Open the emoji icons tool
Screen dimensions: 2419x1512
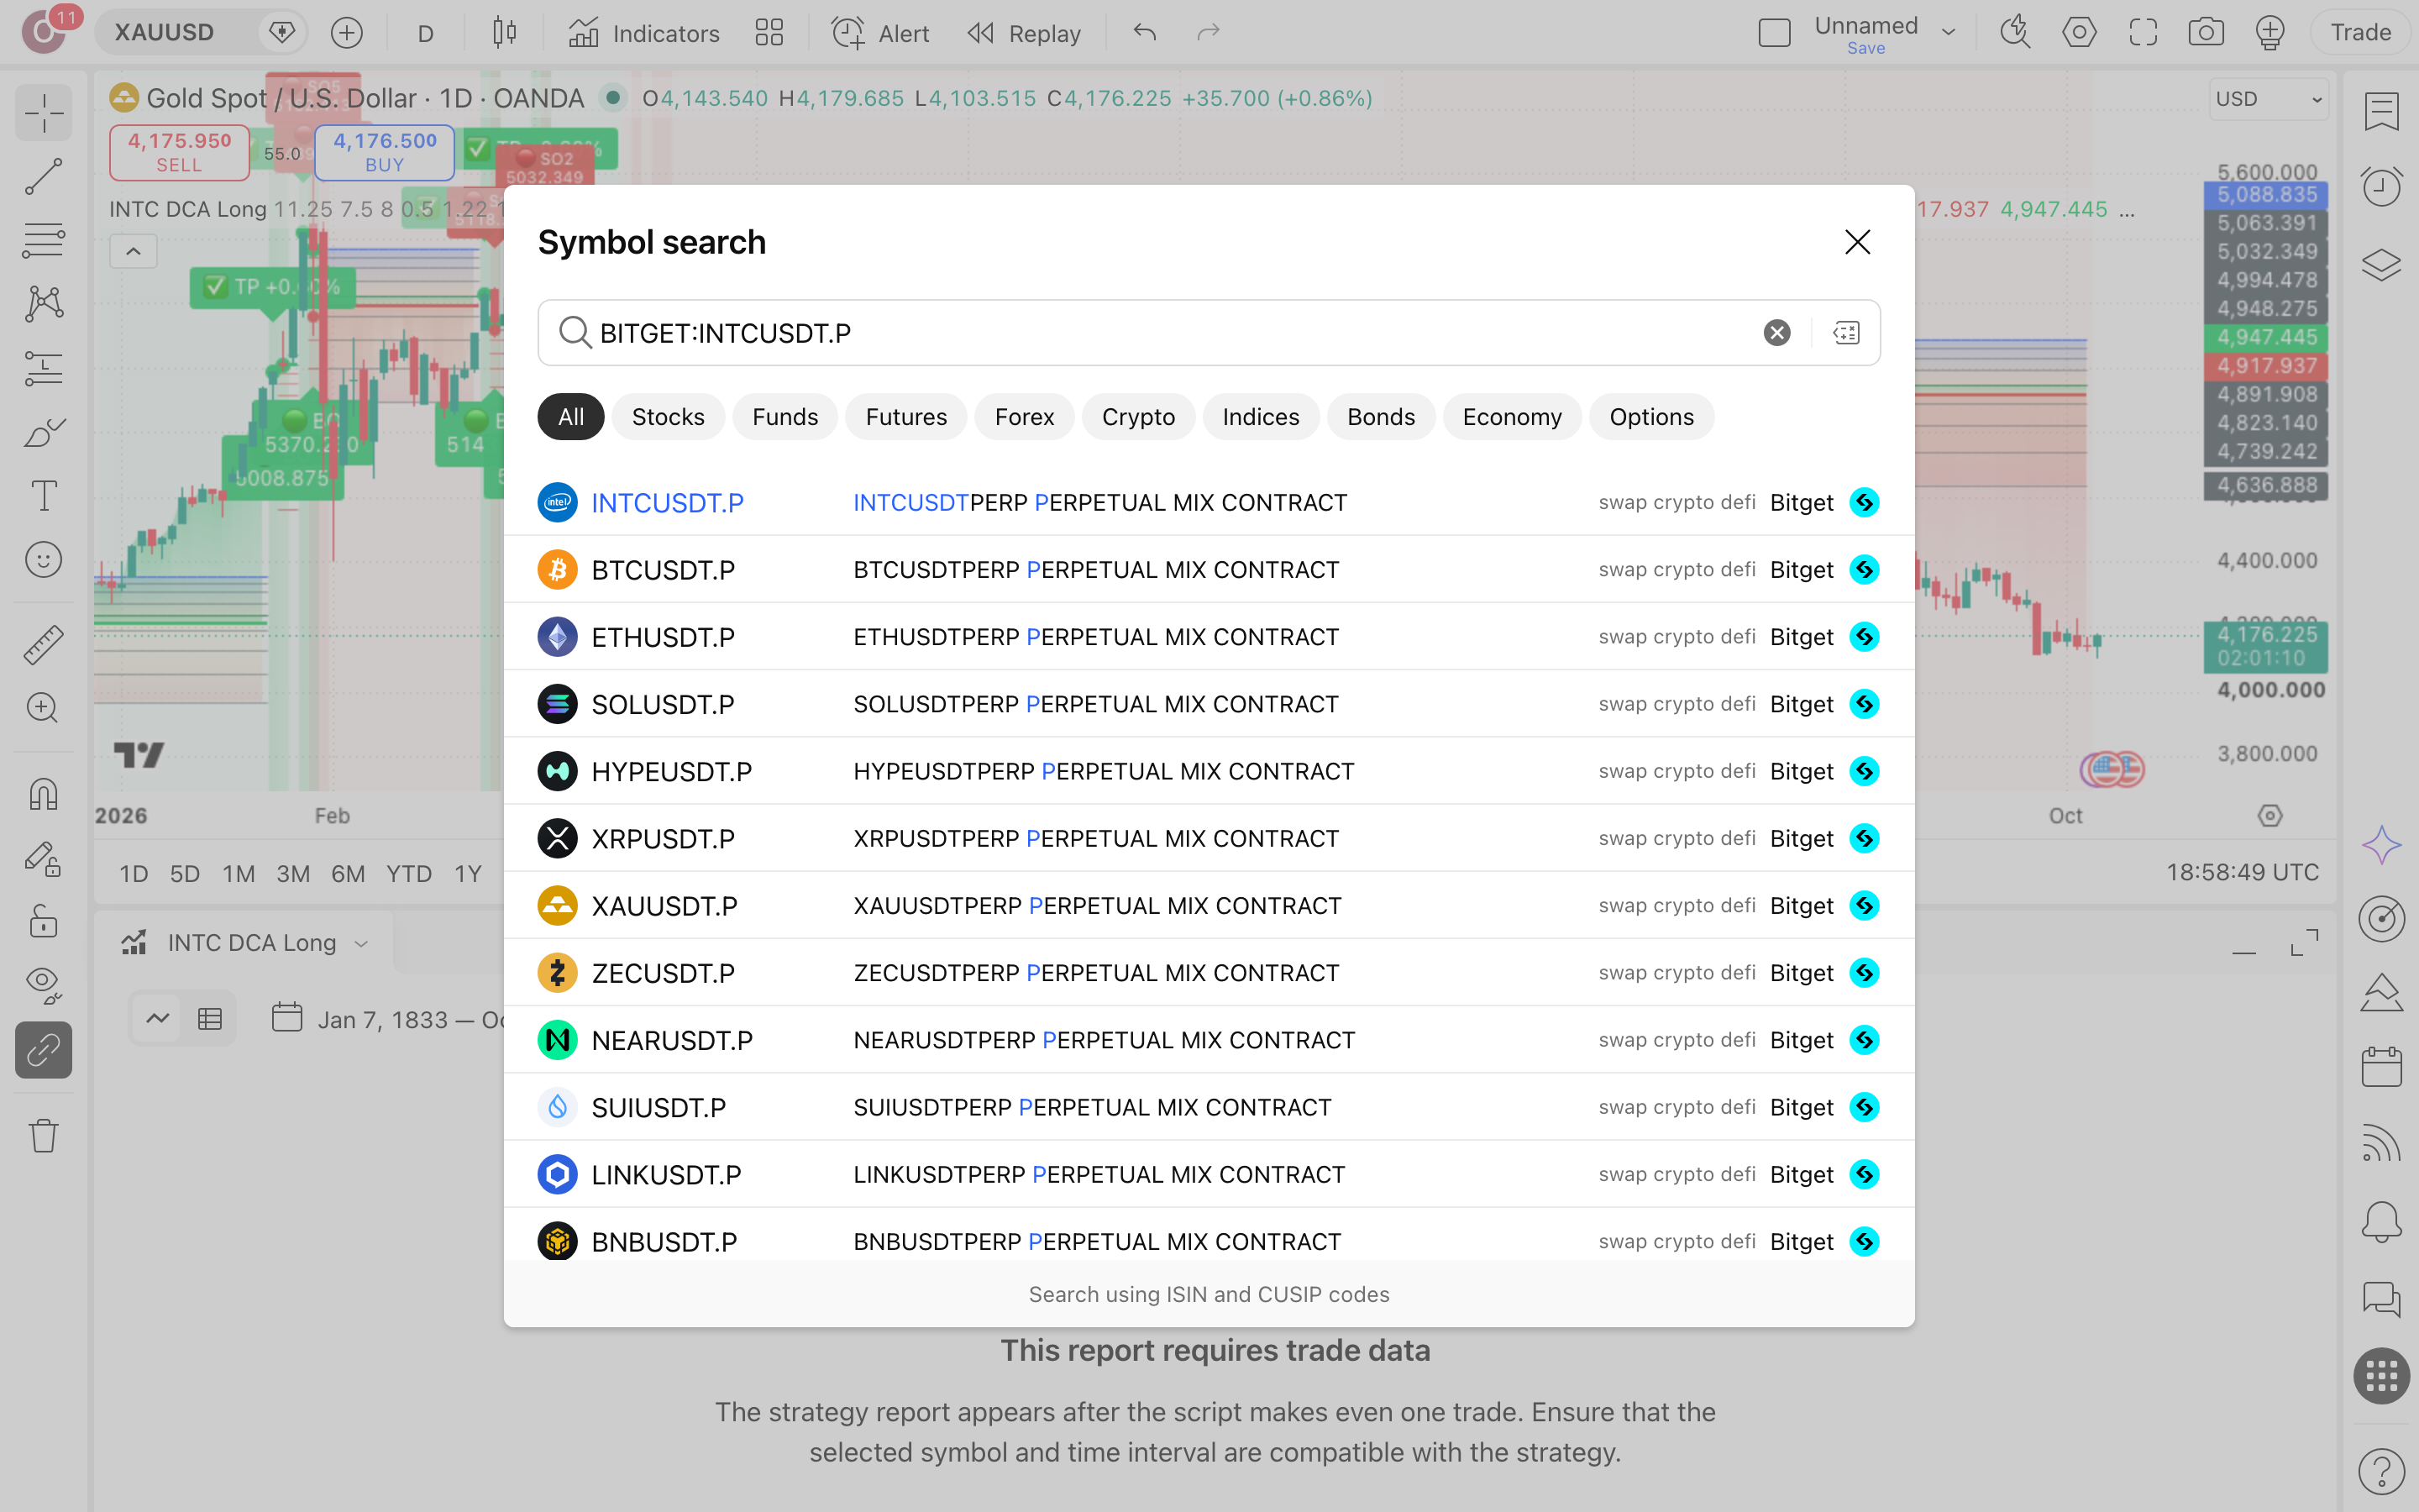pos(44,560)
